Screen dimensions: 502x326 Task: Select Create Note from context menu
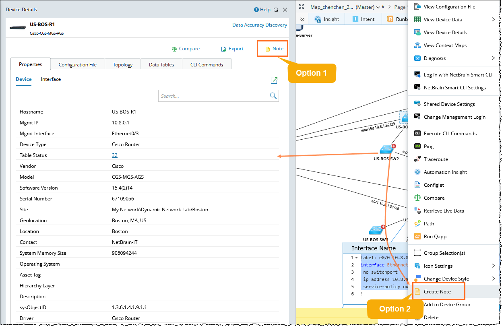point(437,291)
